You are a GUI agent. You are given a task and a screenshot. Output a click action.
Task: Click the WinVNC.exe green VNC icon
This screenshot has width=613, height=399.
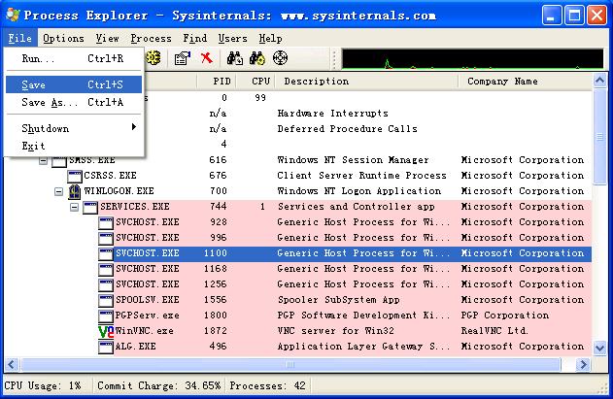click(106, 331)
